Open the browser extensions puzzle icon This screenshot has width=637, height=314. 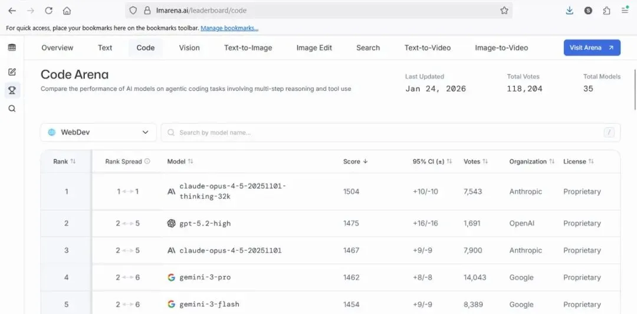point(606,11)
